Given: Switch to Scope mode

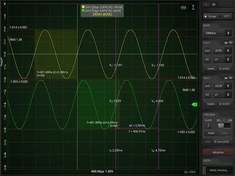Looking at the screenshot, I should coord(210,16).
